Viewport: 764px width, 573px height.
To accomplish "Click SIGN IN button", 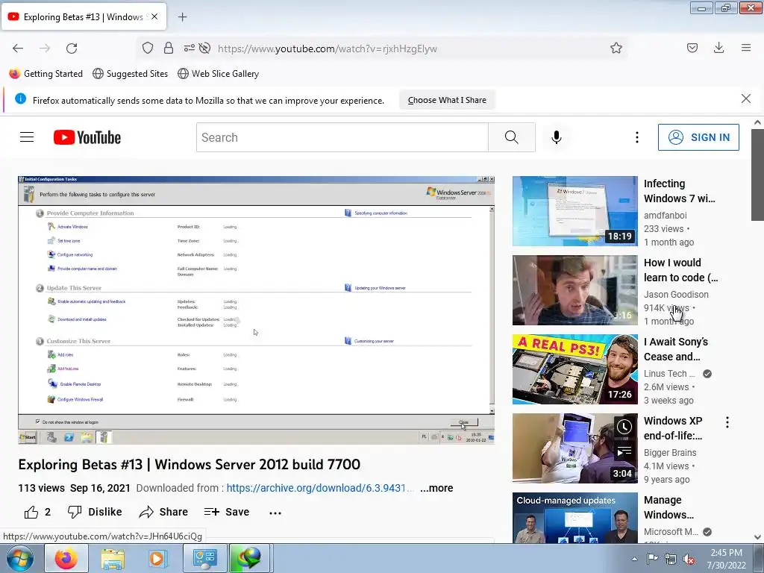I will pos(698,137).
